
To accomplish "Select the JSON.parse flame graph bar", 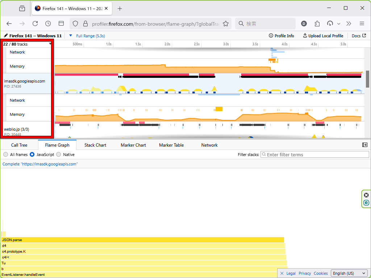I will tap(142, 240).
